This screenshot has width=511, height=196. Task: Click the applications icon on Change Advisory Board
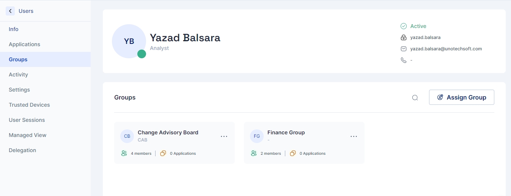163,153
